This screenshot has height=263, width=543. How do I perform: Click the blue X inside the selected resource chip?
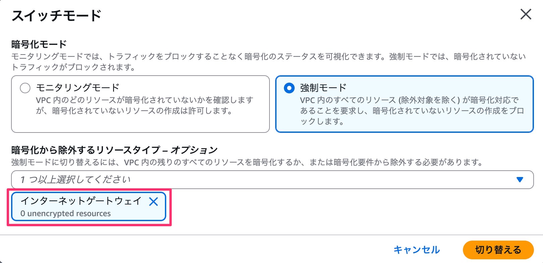click(154, 202)
